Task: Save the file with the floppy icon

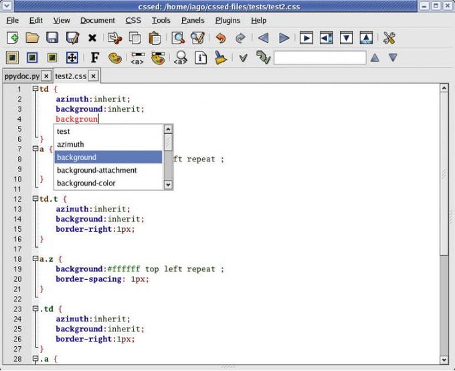Action: click(52, 38)
